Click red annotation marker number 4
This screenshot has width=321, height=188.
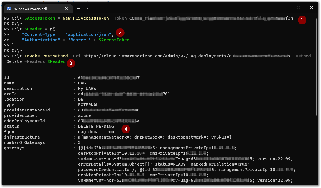[126, 129]
